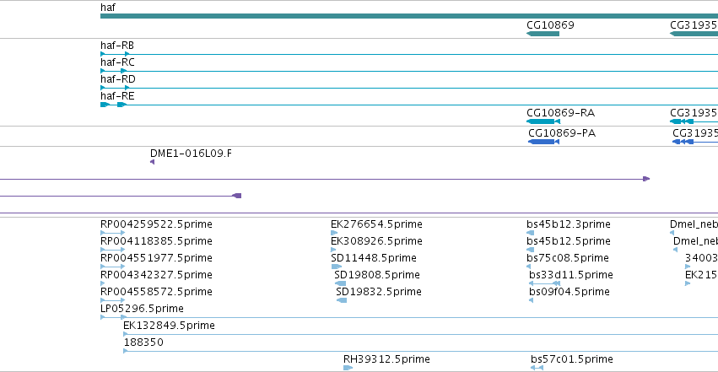Select the SD11448.5prime glyph
Image resolution: width=718 pixels, height=372 pixels.
click(337, 267)
